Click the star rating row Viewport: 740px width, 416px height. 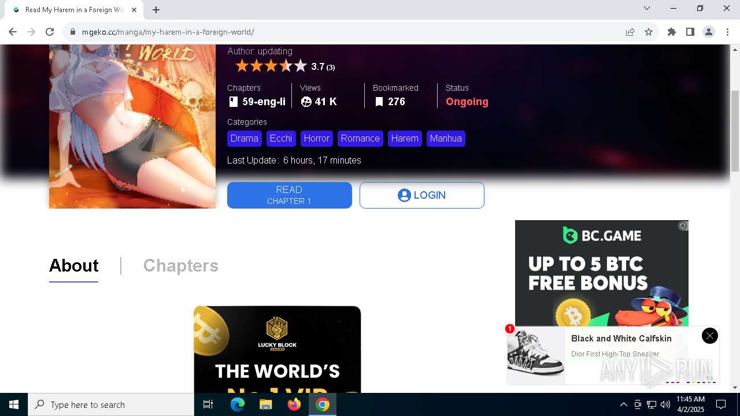[x=271, y=66]
